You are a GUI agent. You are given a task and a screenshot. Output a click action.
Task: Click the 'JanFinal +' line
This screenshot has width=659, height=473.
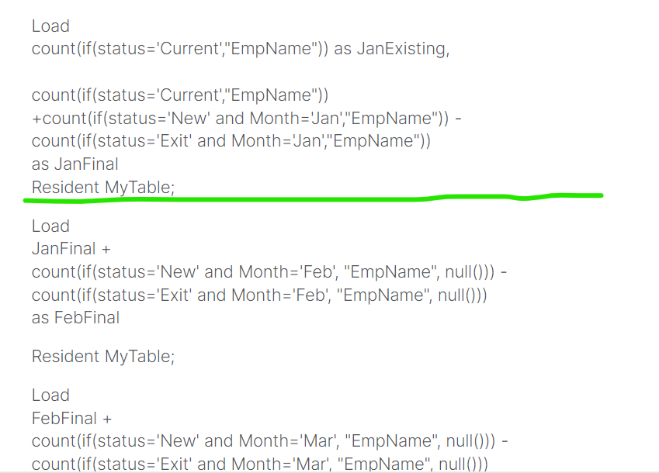[71, 249]
